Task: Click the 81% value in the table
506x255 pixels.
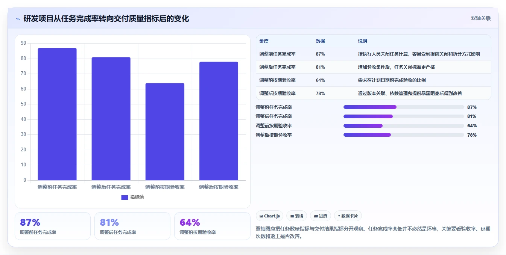Action: pos(321,67)
